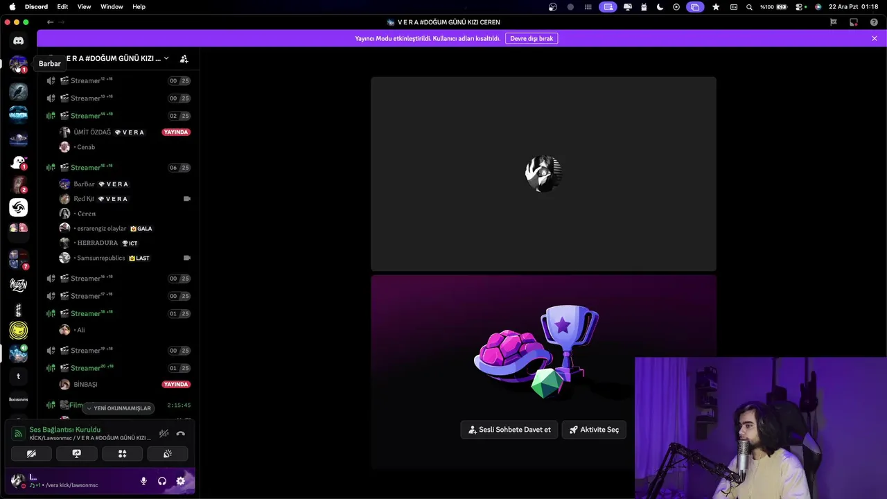Dismiss the Streamer Mode purple banner
The image size is (887, 499).
pyautogui.click(x=875, y=39)
